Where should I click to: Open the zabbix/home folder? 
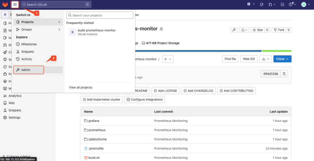coord(98,139)
